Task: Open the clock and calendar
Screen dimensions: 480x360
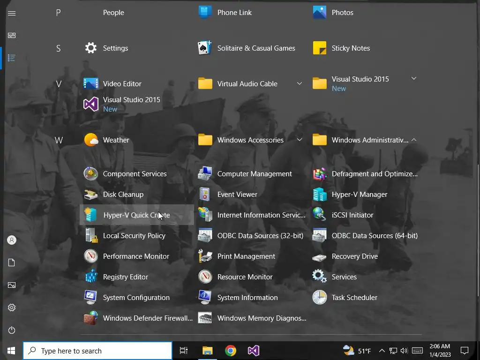Action: [440, 351]
